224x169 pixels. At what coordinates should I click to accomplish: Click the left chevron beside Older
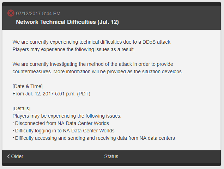tap(8, 156)
